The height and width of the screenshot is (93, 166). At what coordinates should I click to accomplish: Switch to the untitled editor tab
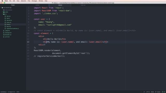pos(37,5)
